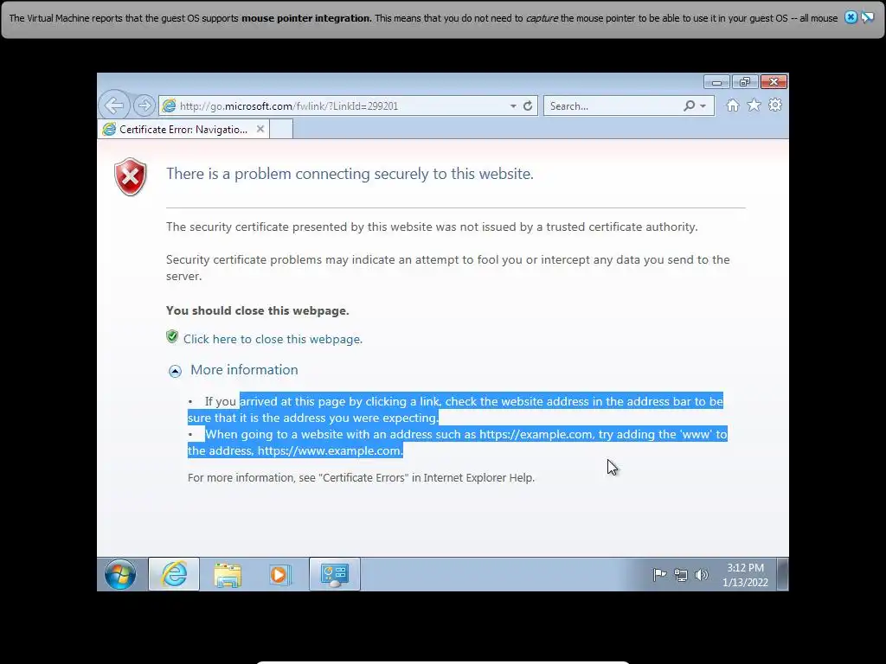Collapse the More information section arrow

tap(175, 371)
